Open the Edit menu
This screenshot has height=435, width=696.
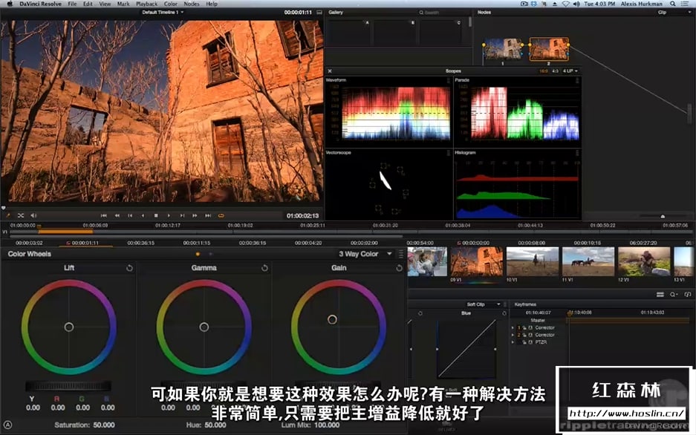(x=88, y=4)
